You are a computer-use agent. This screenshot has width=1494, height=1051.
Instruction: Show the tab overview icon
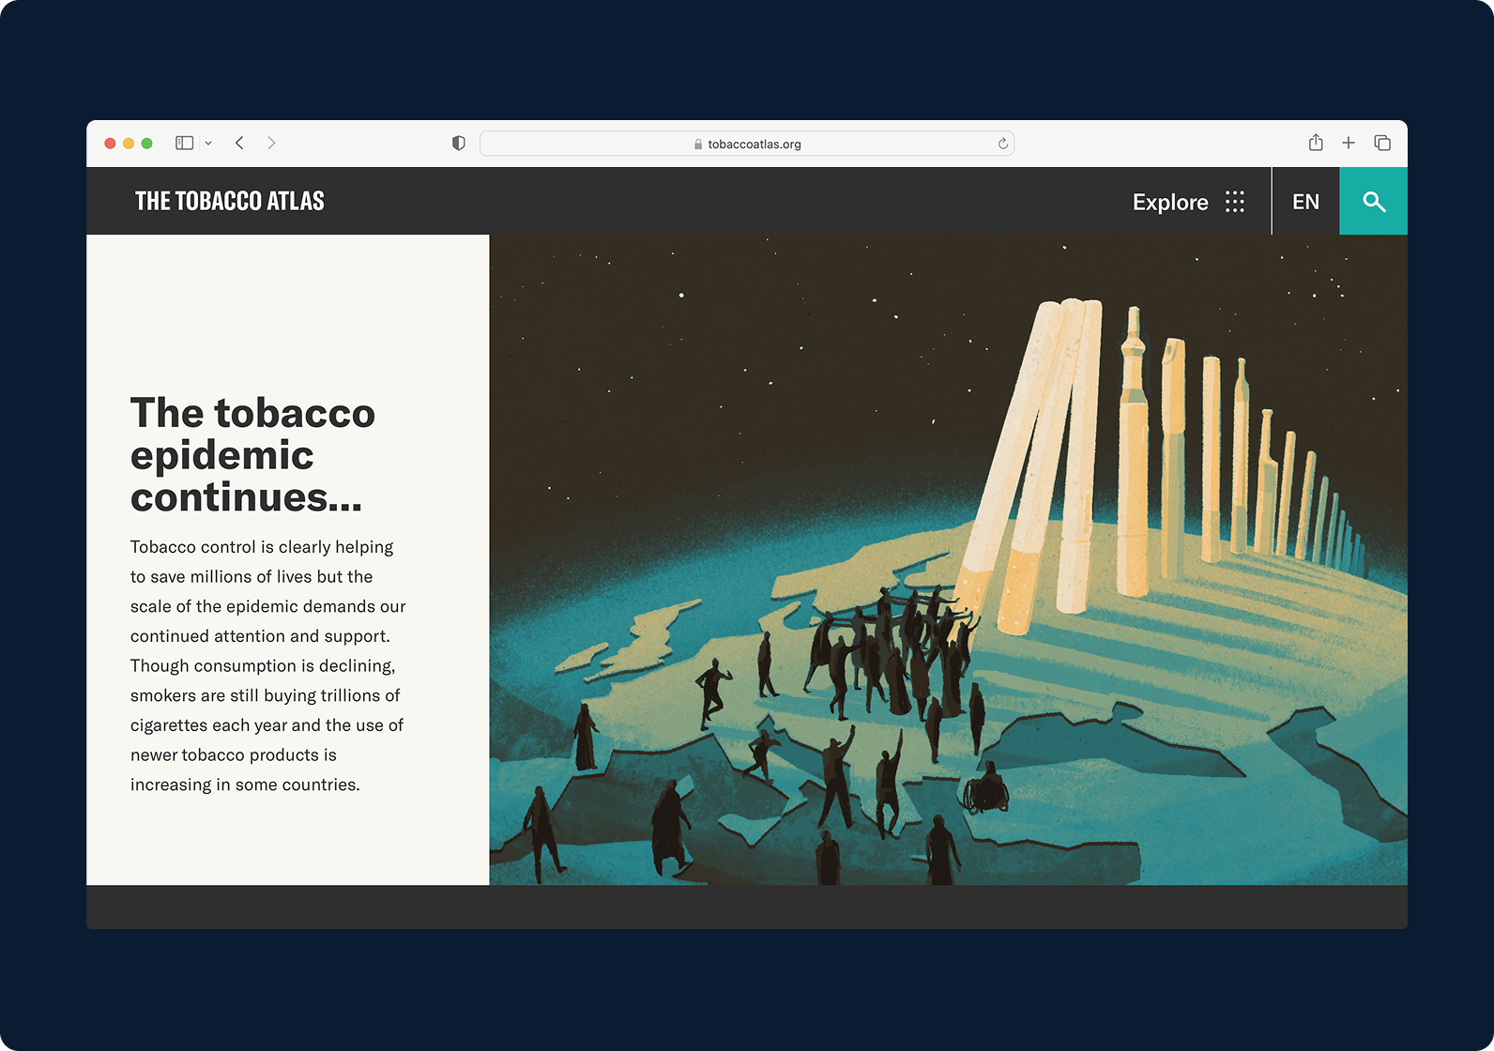(x=1382, y=143)
